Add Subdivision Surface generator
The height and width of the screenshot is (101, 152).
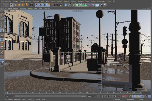pyautogui.click(x=73, y=5)
